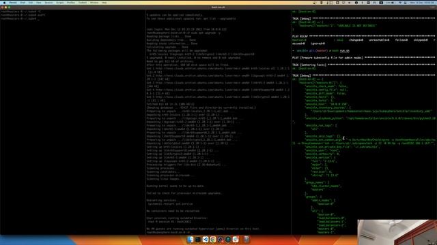Open the Apple menu

[x=4, y=3]
